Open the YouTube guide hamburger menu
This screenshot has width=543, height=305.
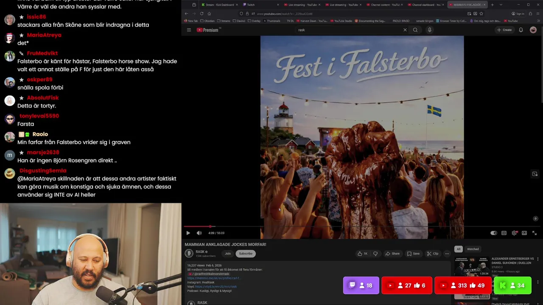[189, 30]
